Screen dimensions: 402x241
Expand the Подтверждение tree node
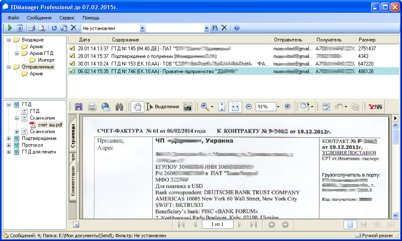[9, 139]
